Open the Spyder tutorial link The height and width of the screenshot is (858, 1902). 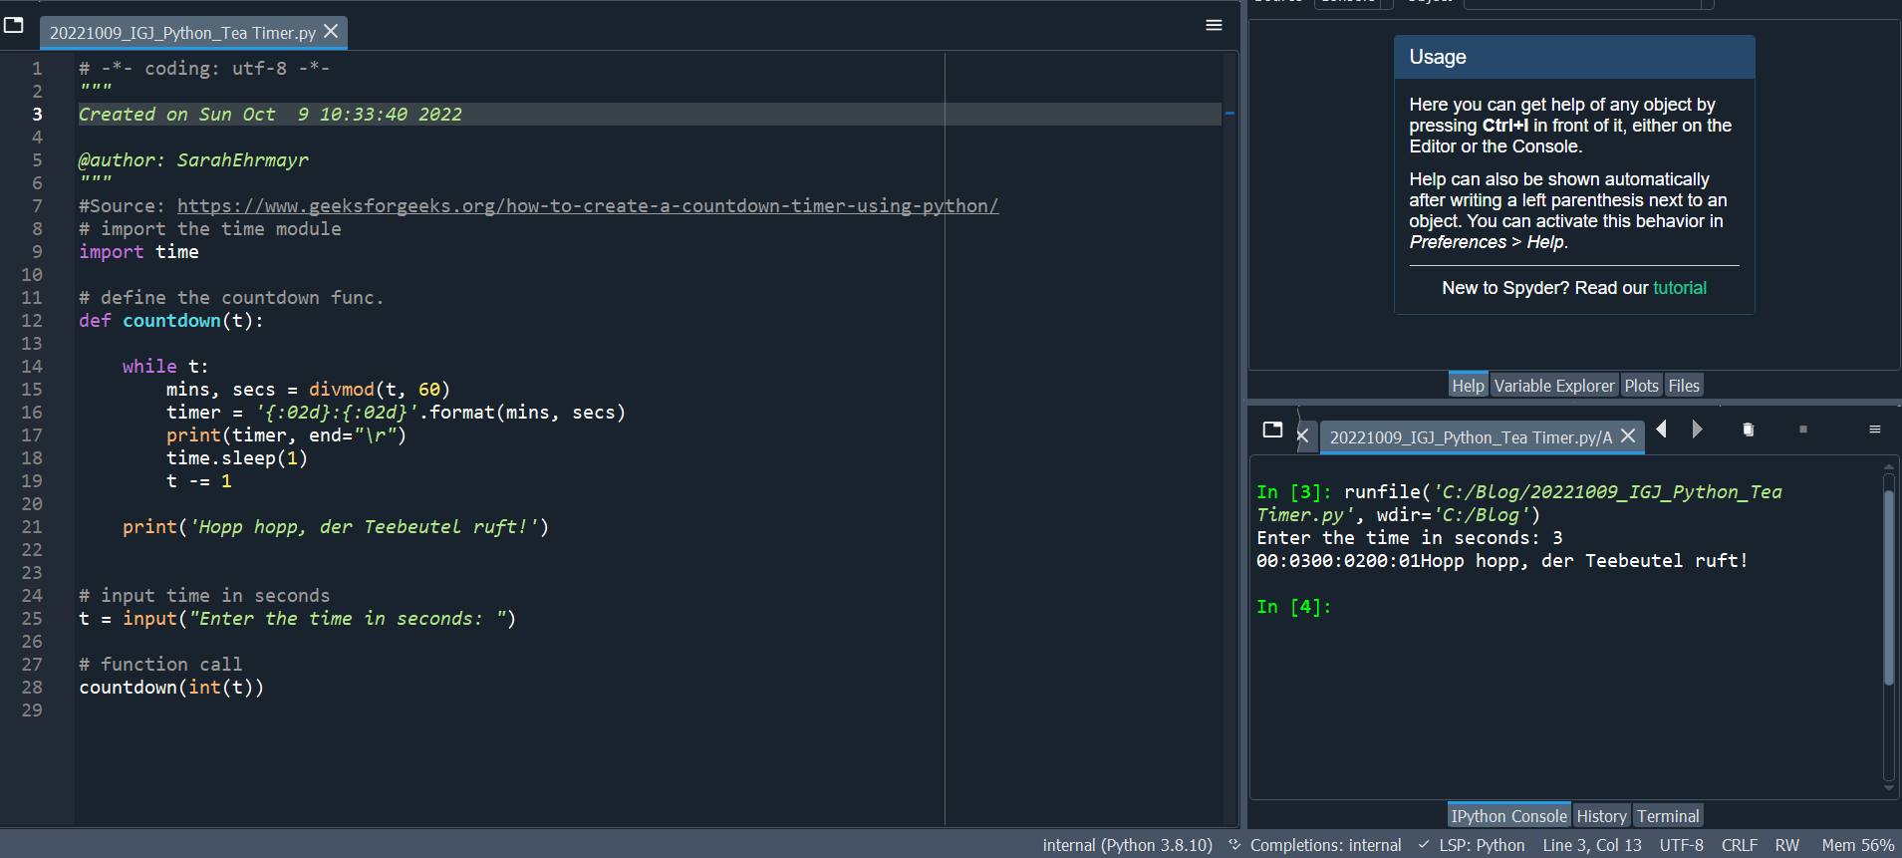click(1679, 288)
